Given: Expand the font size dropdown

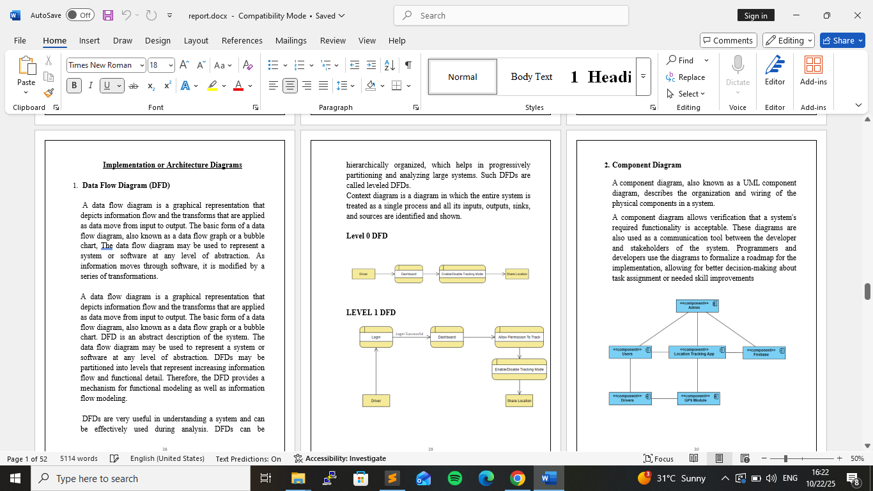Looking at the screenshot, I should 171,65.
